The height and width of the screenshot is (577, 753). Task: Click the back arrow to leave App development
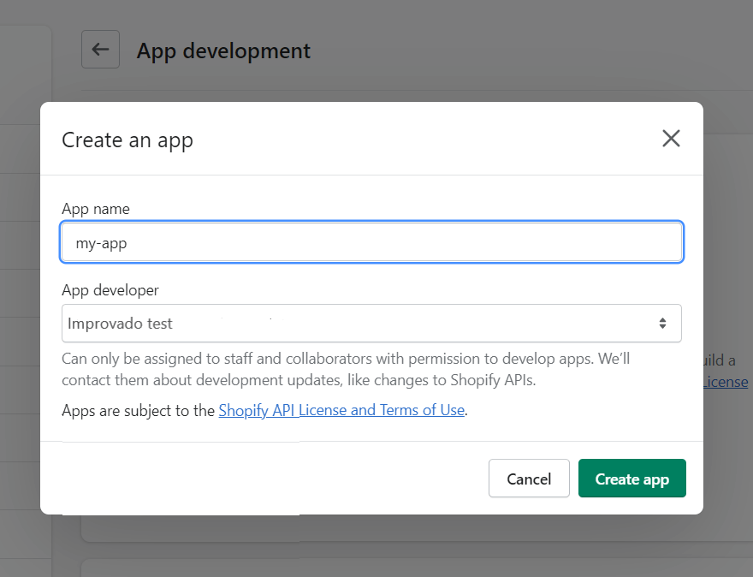(x=100, y=49)
